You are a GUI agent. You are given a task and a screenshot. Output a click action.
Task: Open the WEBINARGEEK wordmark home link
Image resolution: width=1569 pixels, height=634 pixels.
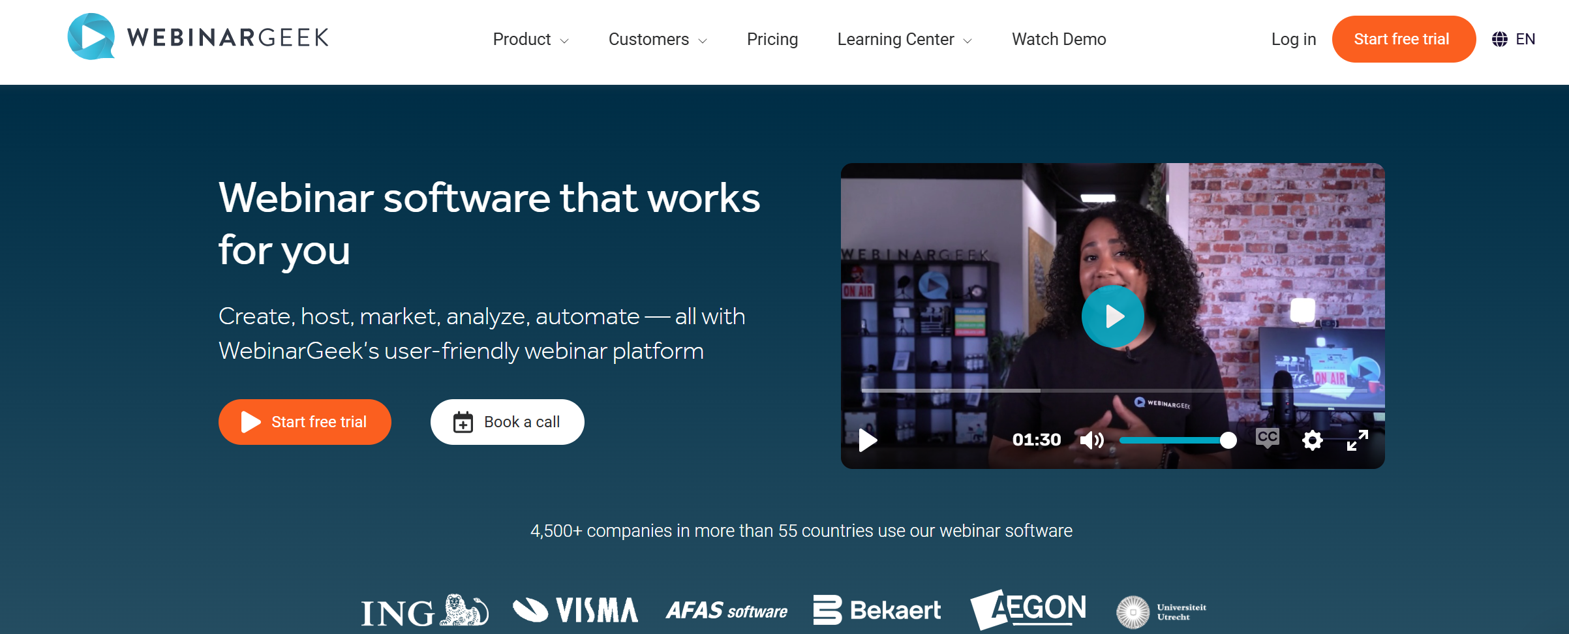228,38
